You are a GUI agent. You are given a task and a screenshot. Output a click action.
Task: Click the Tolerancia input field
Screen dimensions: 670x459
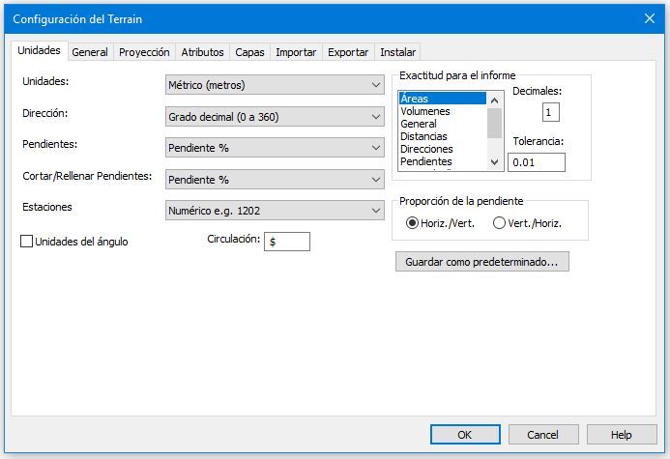tap(536, 162)
